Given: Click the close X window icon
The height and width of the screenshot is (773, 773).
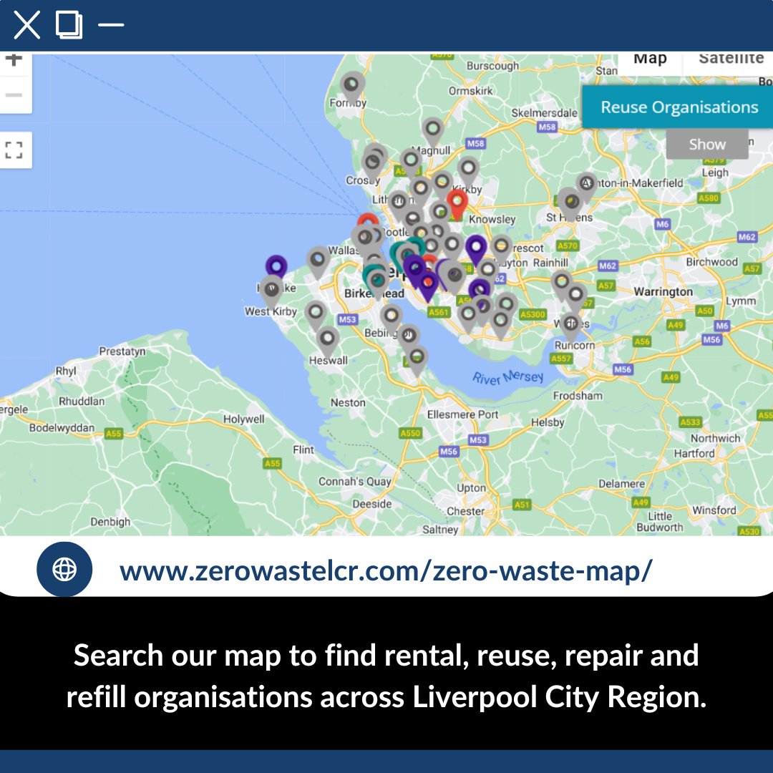Looking at the screenshot, I should pyautogui.click(x=26, y=24).
